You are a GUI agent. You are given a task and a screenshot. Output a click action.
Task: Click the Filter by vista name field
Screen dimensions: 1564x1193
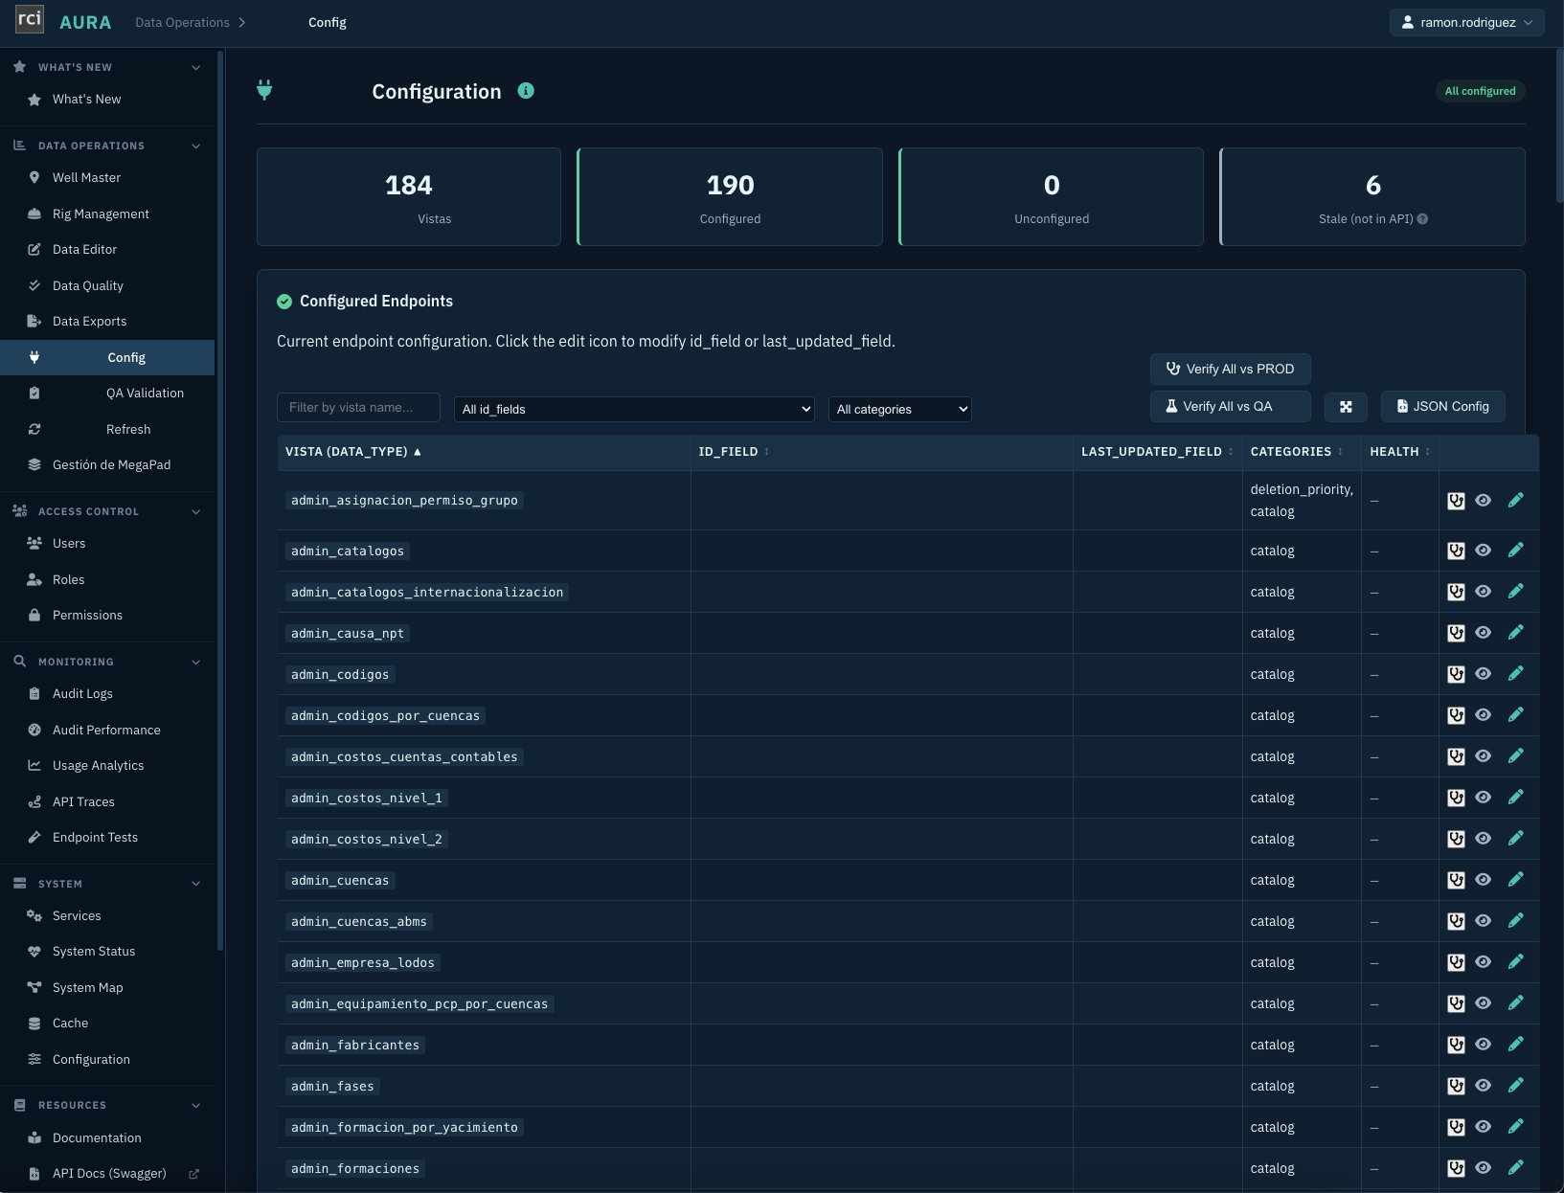(358, 408)
